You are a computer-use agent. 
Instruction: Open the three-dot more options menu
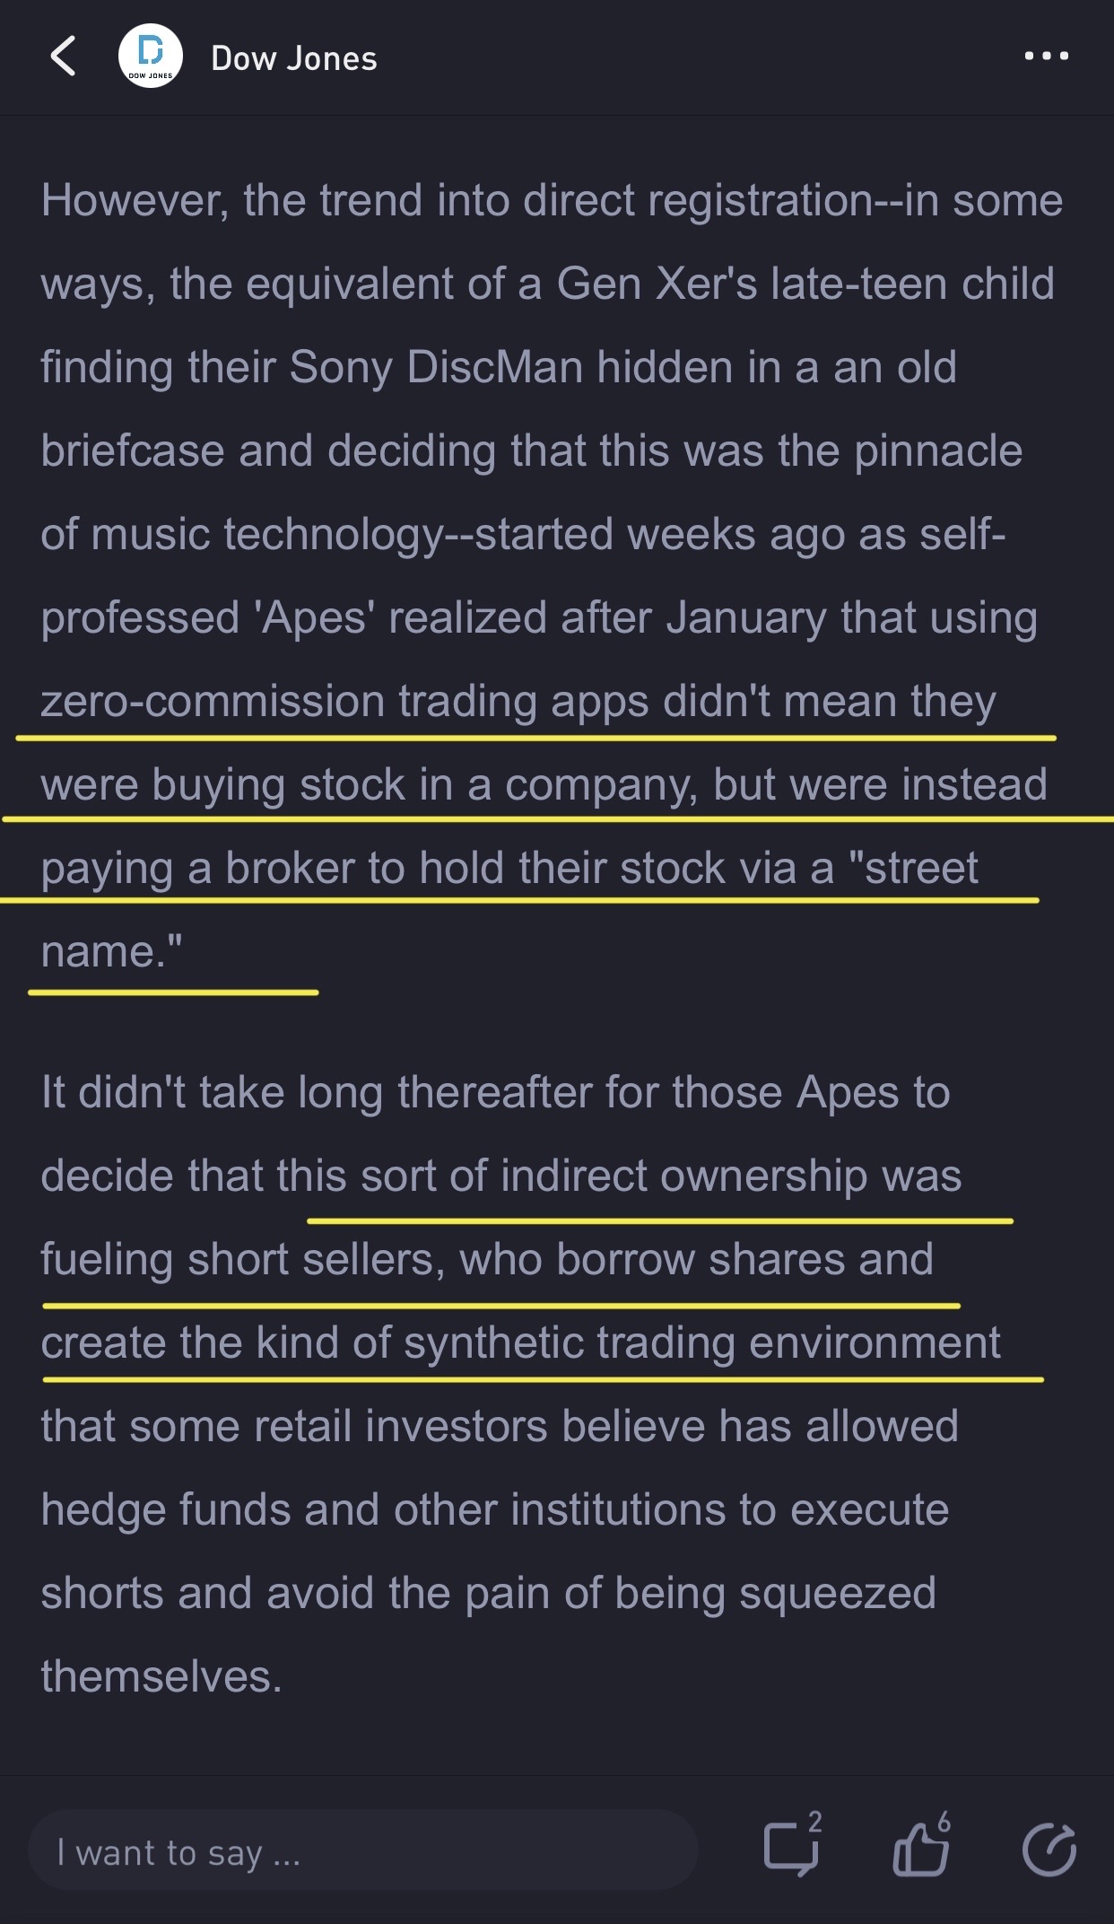point(1047,56)
